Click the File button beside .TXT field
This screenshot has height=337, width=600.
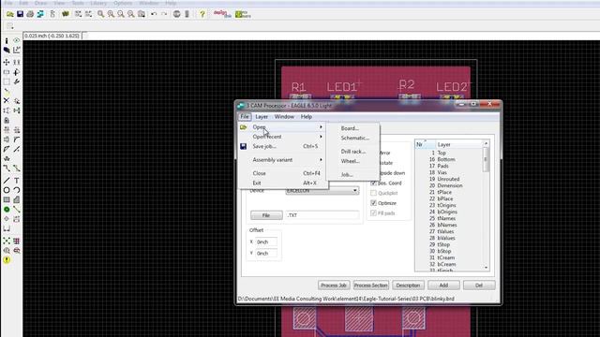pos(266,215)
